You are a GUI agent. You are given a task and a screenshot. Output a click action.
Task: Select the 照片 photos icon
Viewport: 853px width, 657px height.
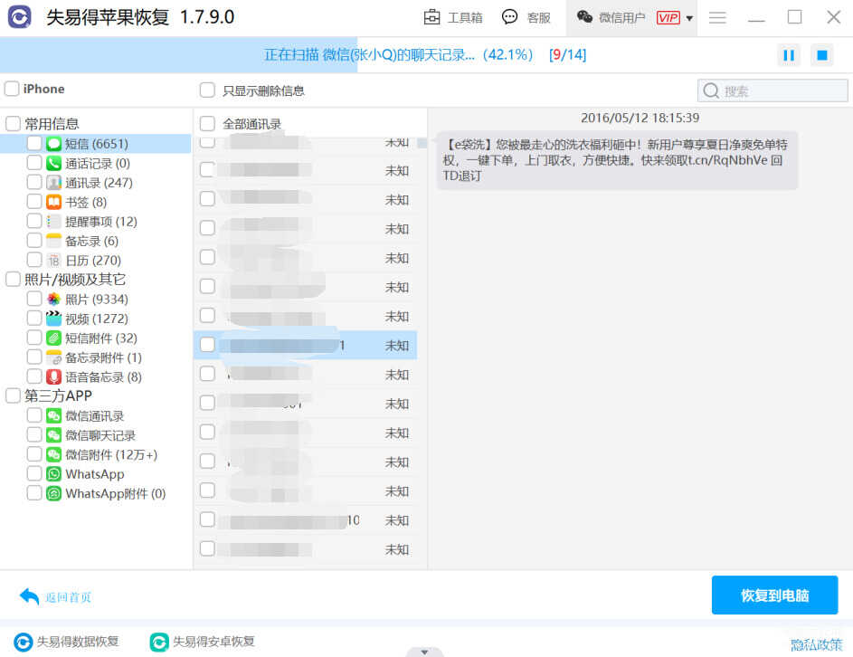click(53, 299)
